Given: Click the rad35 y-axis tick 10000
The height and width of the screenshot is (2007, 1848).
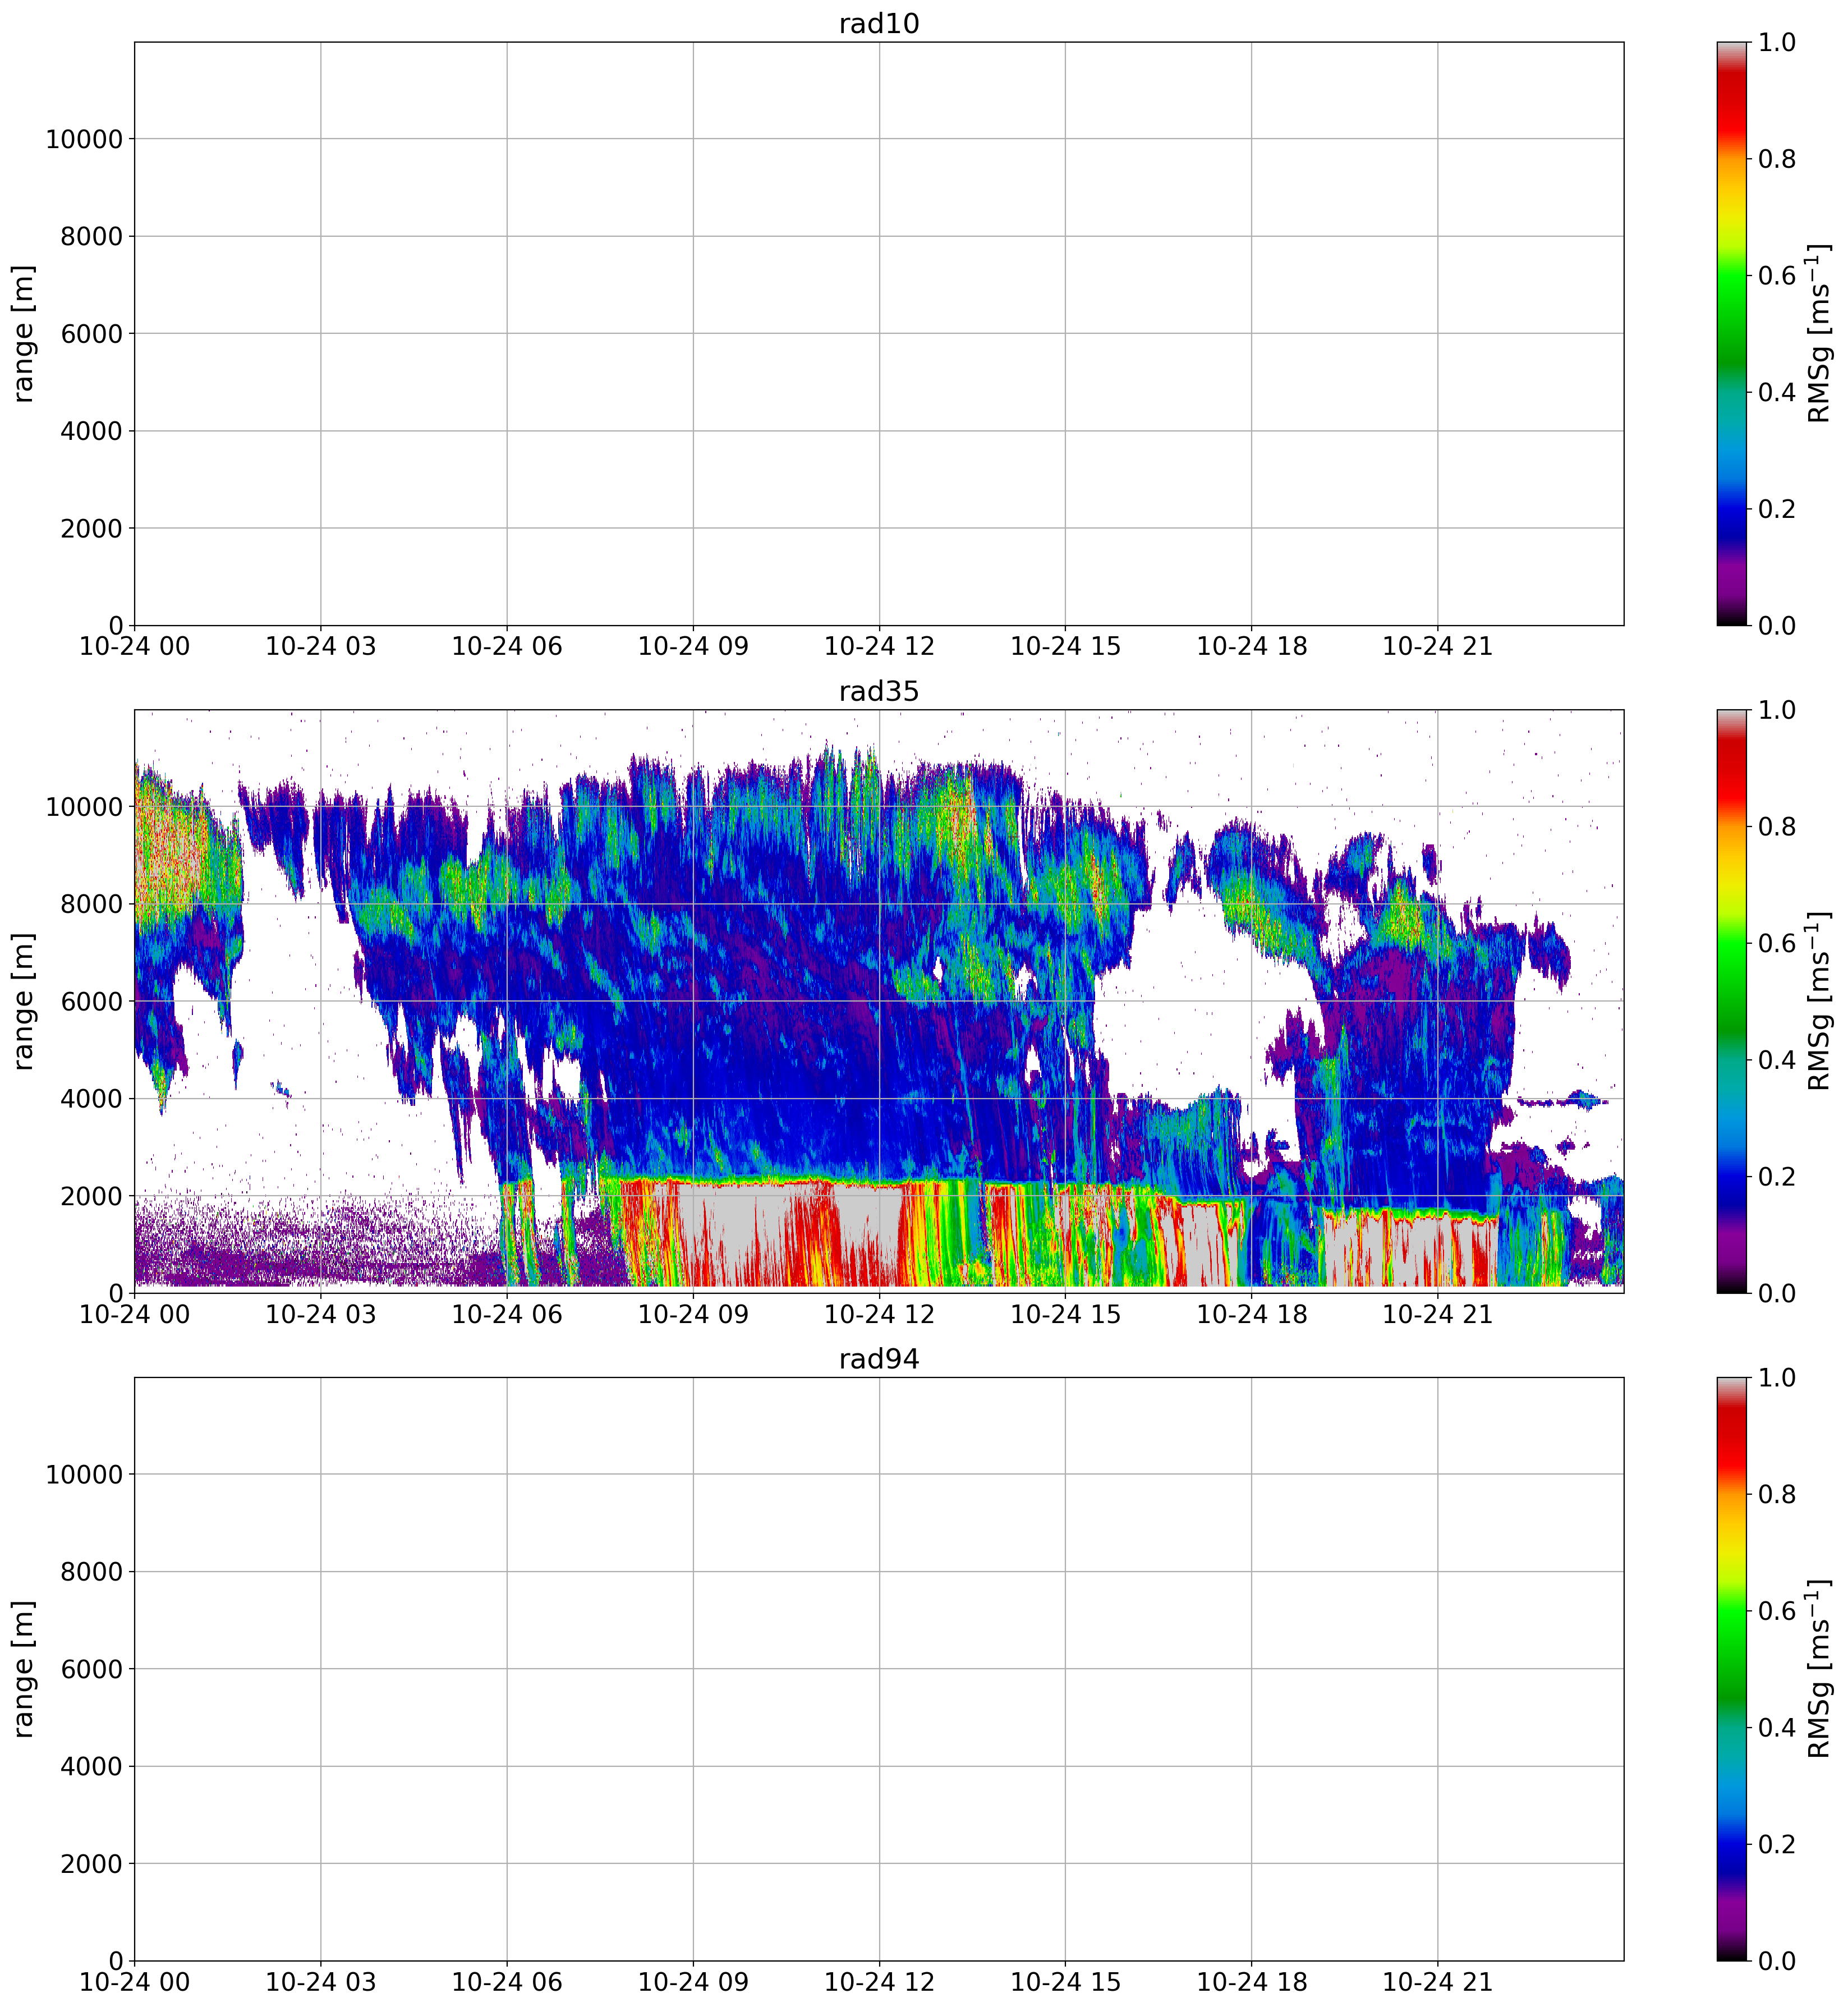Looking at the screenshot, I should tap(84, 807).
